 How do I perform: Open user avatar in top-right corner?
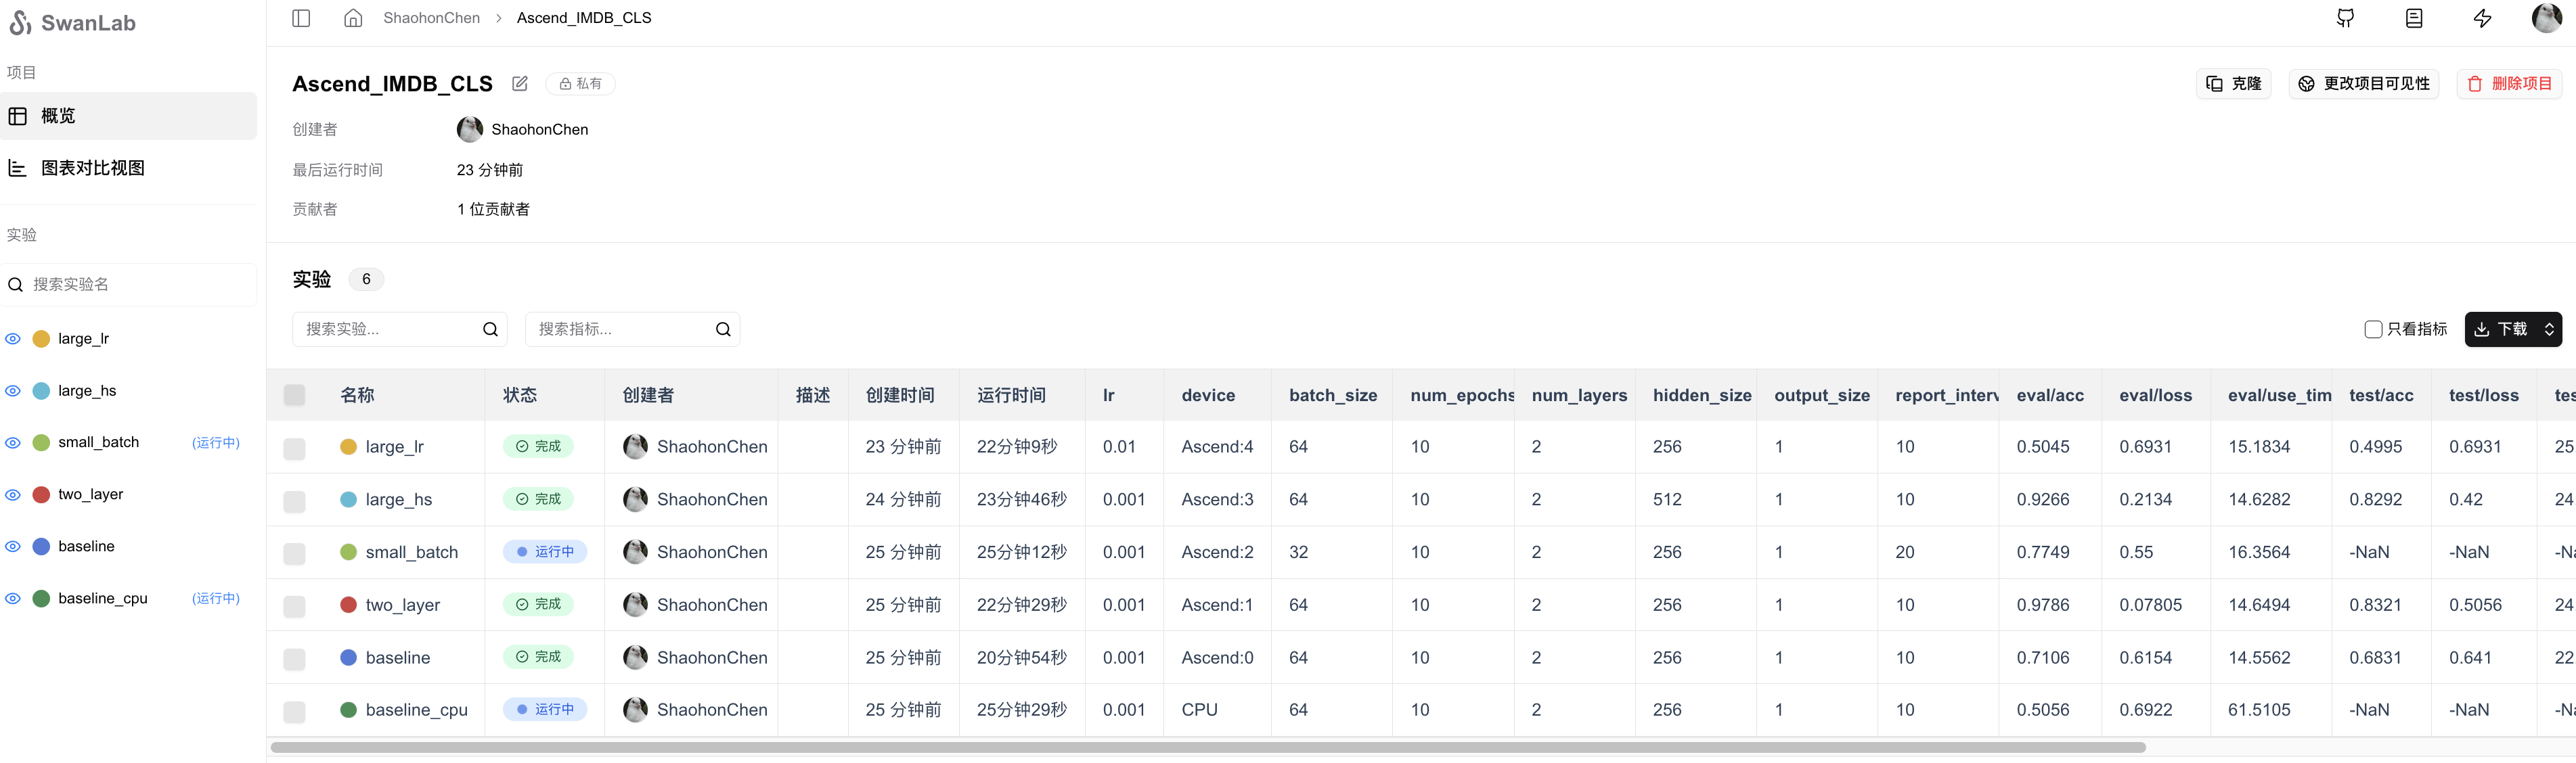2546,18
